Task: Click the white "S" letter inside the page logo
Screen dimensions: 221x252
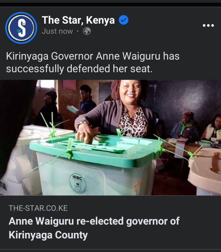Action: 21,28
